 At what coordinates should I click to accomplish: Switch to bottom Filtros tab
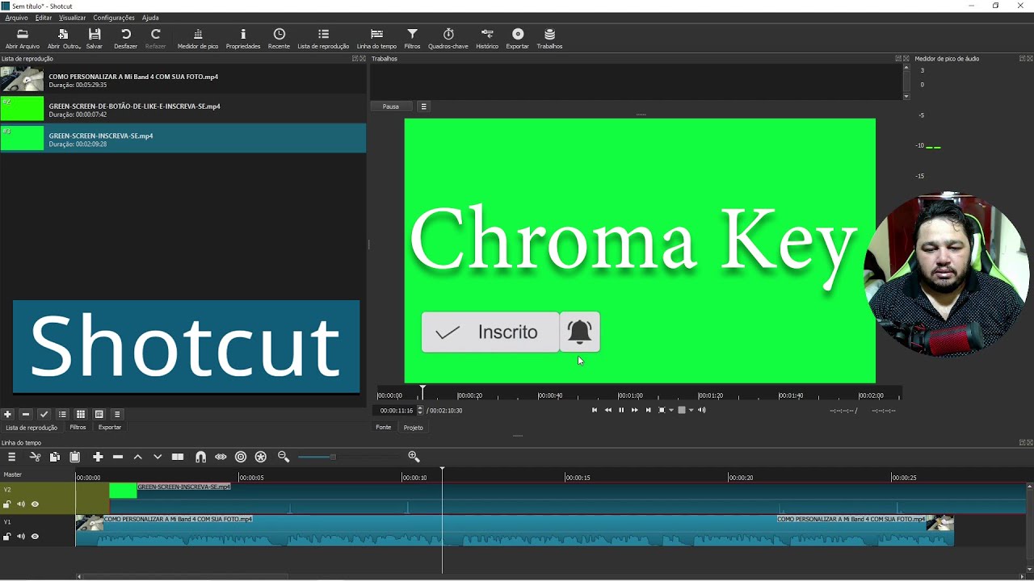pyautogui.click(x=78, y=428)
